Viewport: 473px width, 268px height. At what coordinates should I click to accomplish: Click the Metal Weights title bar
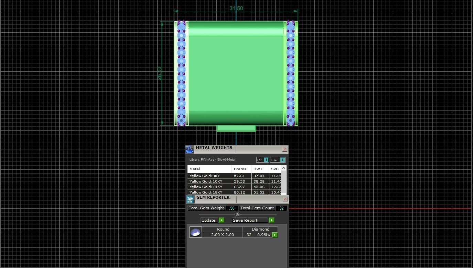pos(237,149)
